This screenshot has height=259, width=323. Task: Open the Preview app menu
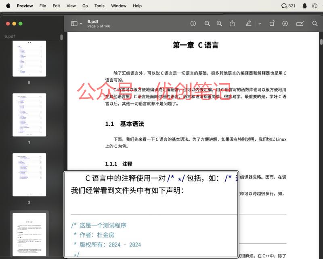coord(25,6)
